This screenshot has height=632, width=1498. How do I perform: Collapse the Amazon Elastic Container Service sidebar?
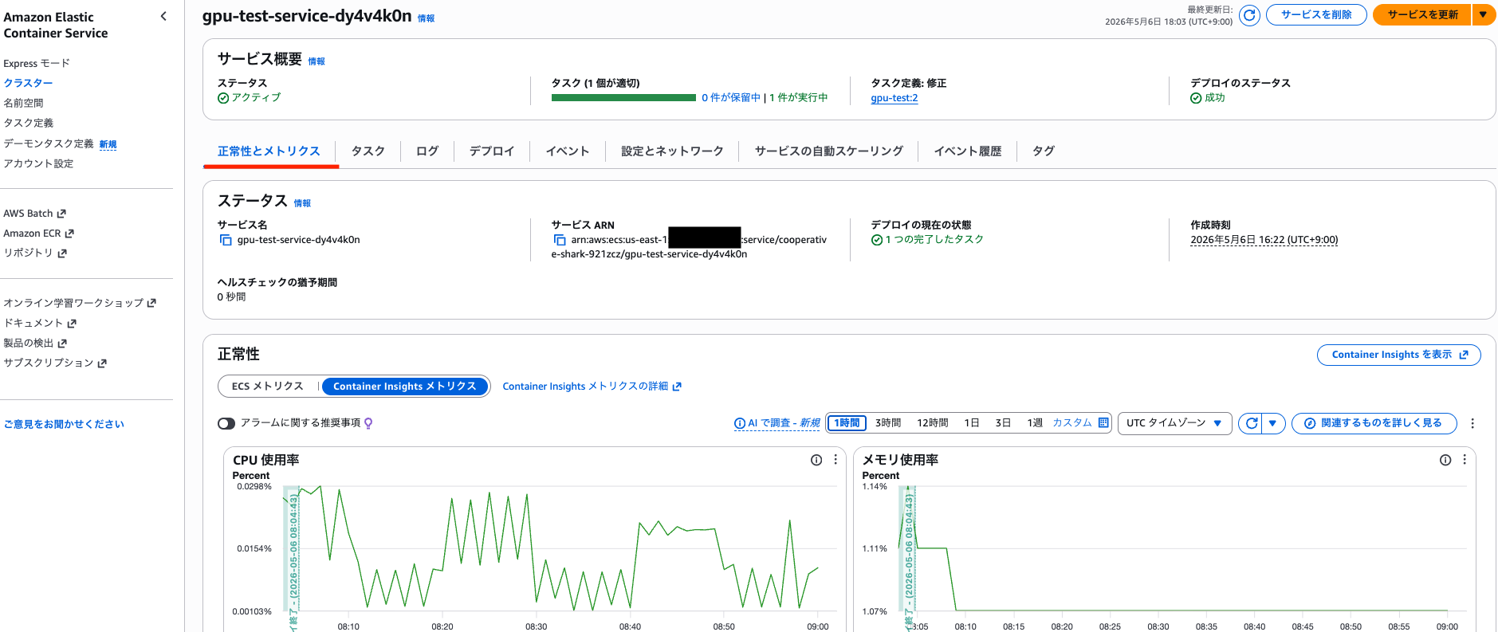point(163,16)
